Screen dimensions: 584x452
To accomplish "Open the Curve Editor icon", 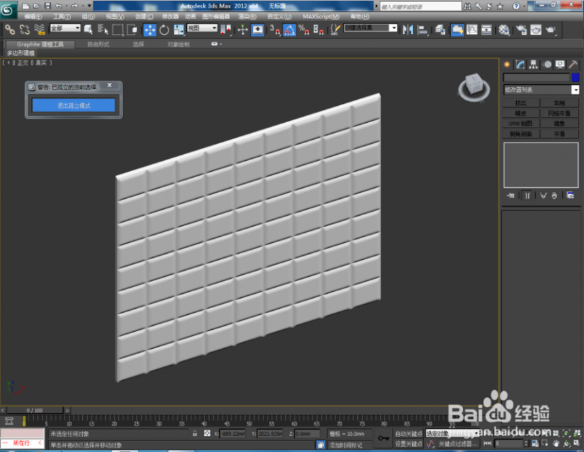I will (x=472, y=29).
